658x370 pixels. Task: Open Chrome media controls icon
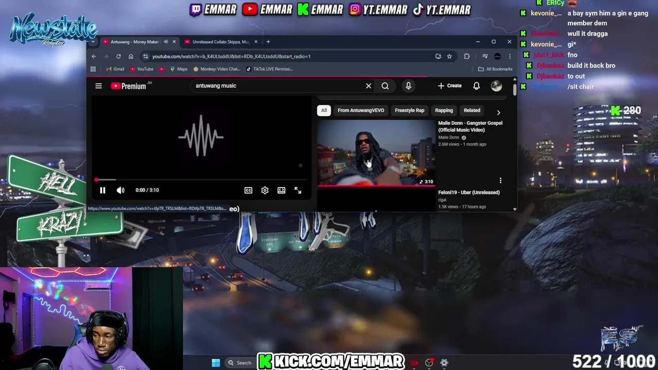tap(485, 57)
